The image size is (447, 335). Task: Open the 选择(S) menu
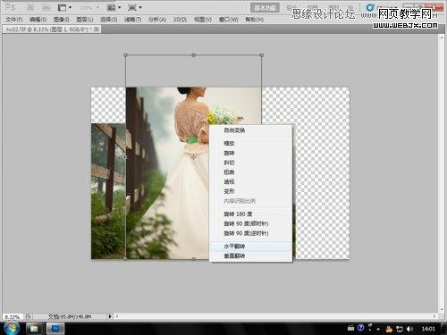(x=109, y=20)
